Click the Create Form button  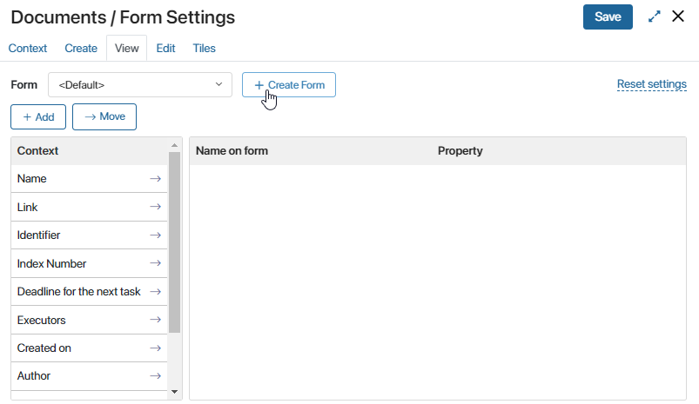[289, 84]
